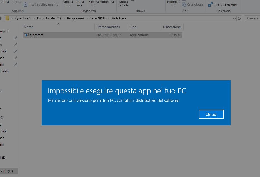260x177 pixels.
Task: Expand chevron after LaserGRBL breadcrumb
Action: pos(109,18)
